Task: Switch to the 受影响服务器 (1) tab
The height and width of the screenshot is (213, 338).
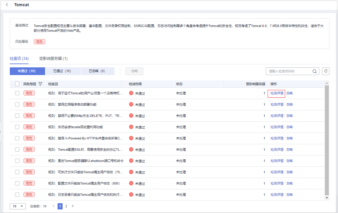Action: click(x=53, y=59)
